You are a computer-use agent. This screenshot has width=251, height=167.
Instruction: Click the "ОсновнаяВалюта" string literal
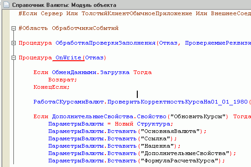(170, 131)
